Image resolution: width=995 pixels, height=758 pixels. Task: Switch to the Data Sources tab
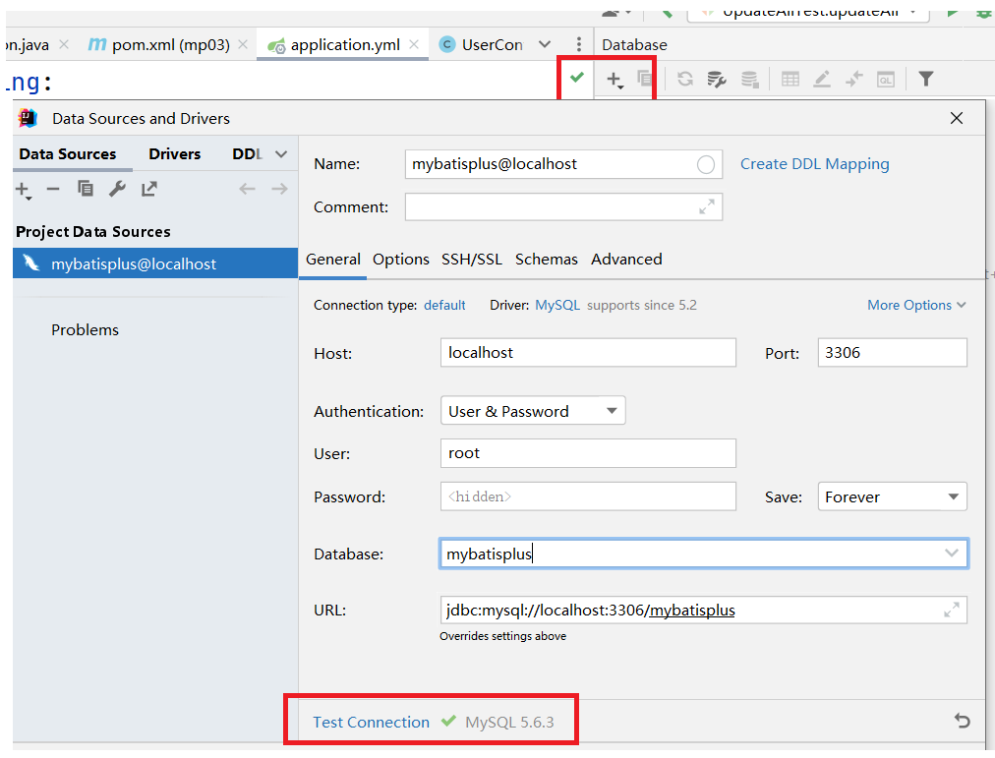pos(67,154)
